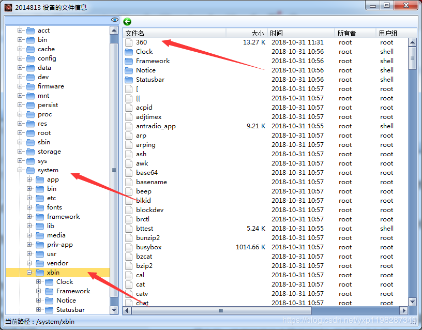Select the vendor folder in tree
The width and height of the screenshot is (422, 330).
click(x=57, y=263)
